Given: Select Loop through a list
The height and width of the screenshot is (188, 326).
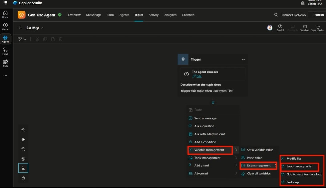Looking at the screenshot, I should [x=299, y=166].
